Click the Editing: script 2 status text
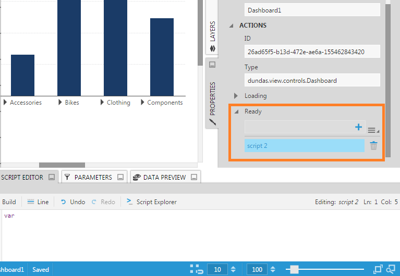Screen dimensions: 400x276 pyautogui.click(x=336, y=202)
